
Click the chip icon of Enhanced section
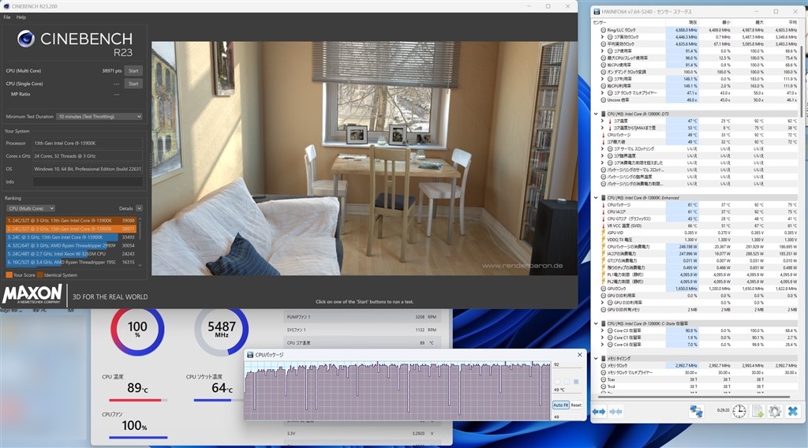coord(603,198)
